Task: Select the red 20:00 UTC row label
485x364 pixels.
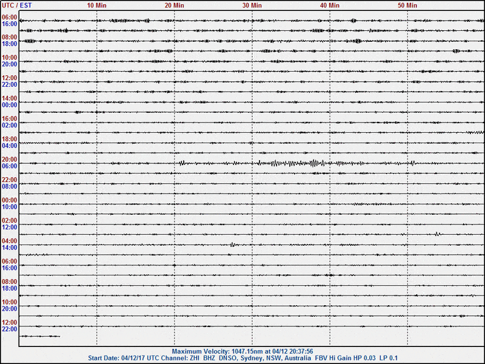Action: (9, 160)
